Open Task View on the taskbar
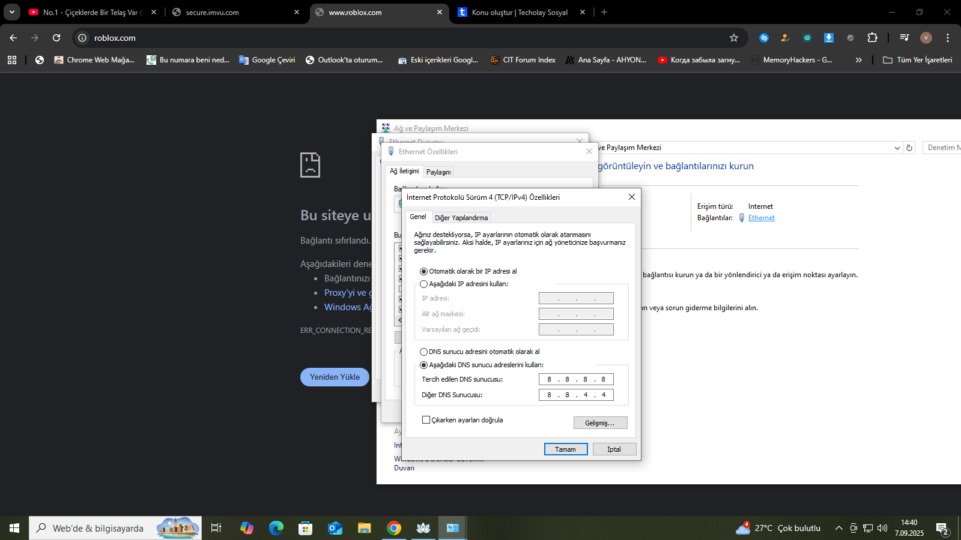This screenshot has height=540, width=961. pos(216,528)
